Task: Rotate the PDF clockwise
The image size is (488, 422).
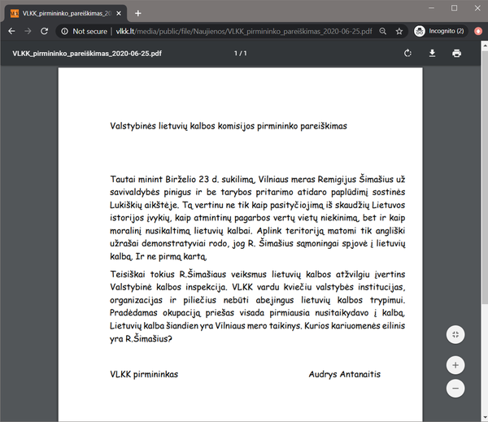Action: pyautogui.click(x=407, y=54)
